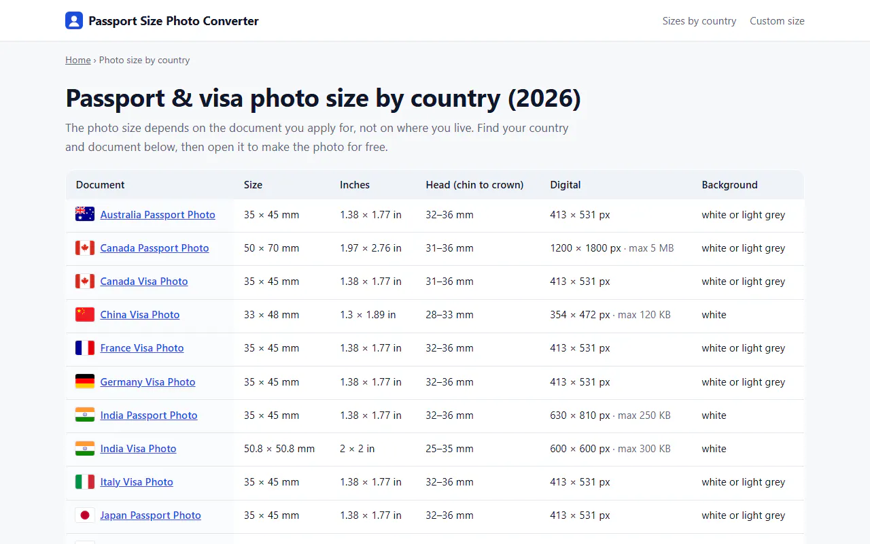The image size is (870, 544).
Task: Click the Japan flag icon
Action: pyautogui.click(x=85, y=515)
